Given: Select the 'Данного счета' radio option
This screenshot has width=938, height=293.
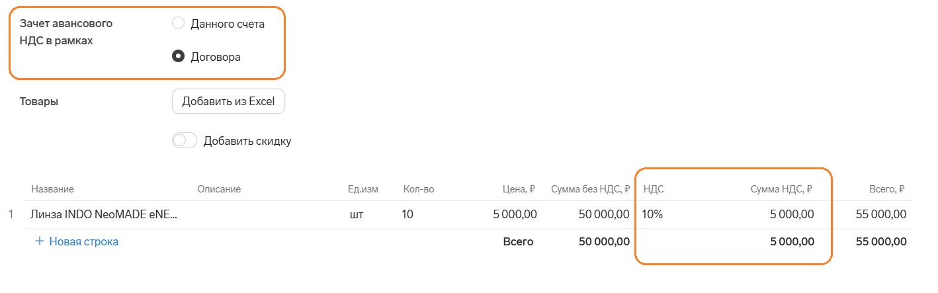Looking at the screenshot, I should [x=178, y=24].
